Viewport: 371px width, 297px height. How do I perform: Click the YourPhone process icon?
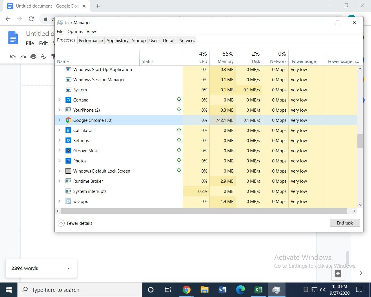(68, 110)
